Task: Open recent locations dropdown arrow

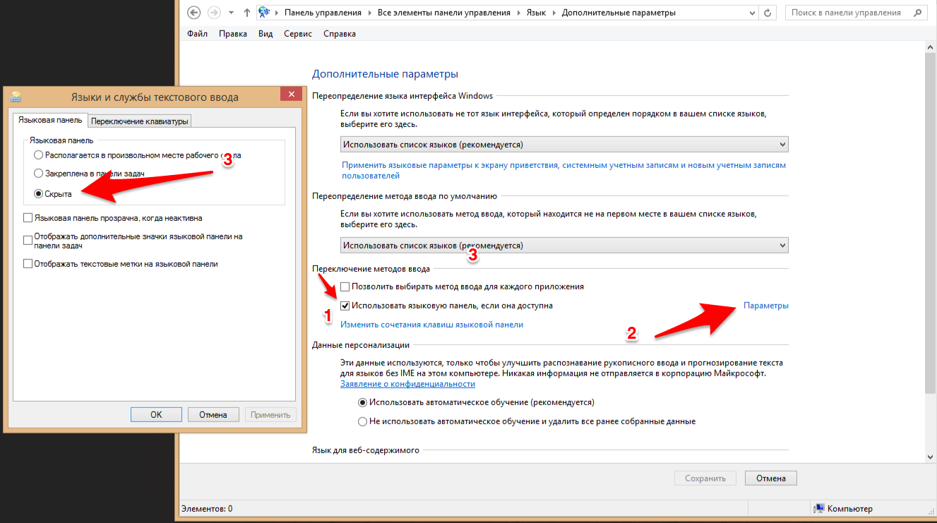Action: pyautogui.click(x=231, y=13)
